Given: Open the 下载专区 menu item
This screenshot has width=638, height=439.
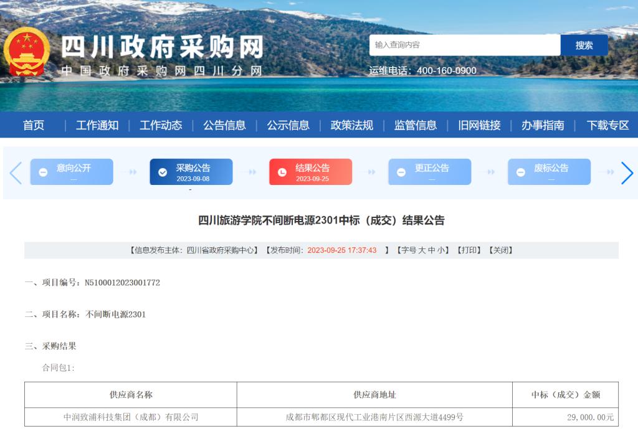Looking at the screenshot, I should pyautogui.click(x=608, y=125).
